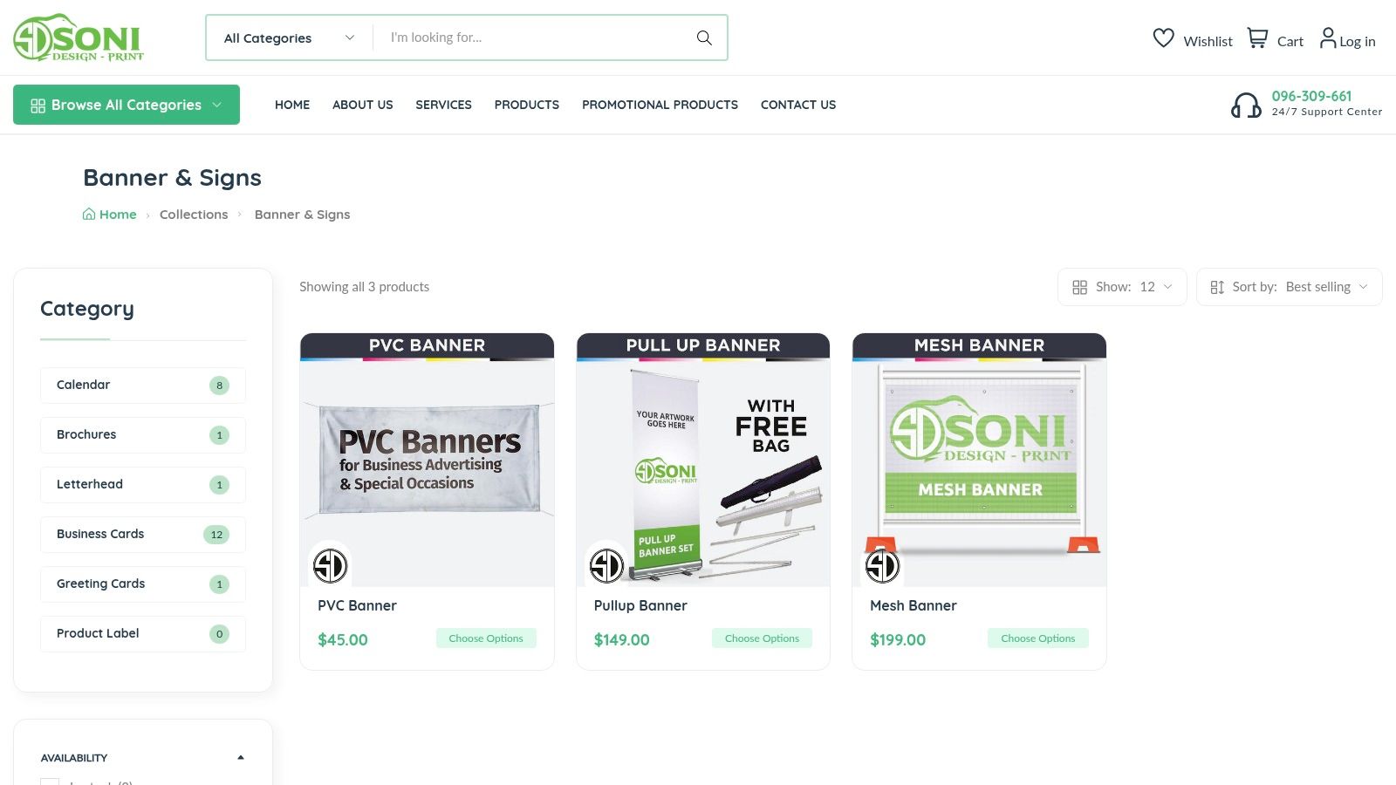The image size is (1396, 785).
Task: Select the Letterhead category
Action: pyautogui.click(x=143, y=484)
